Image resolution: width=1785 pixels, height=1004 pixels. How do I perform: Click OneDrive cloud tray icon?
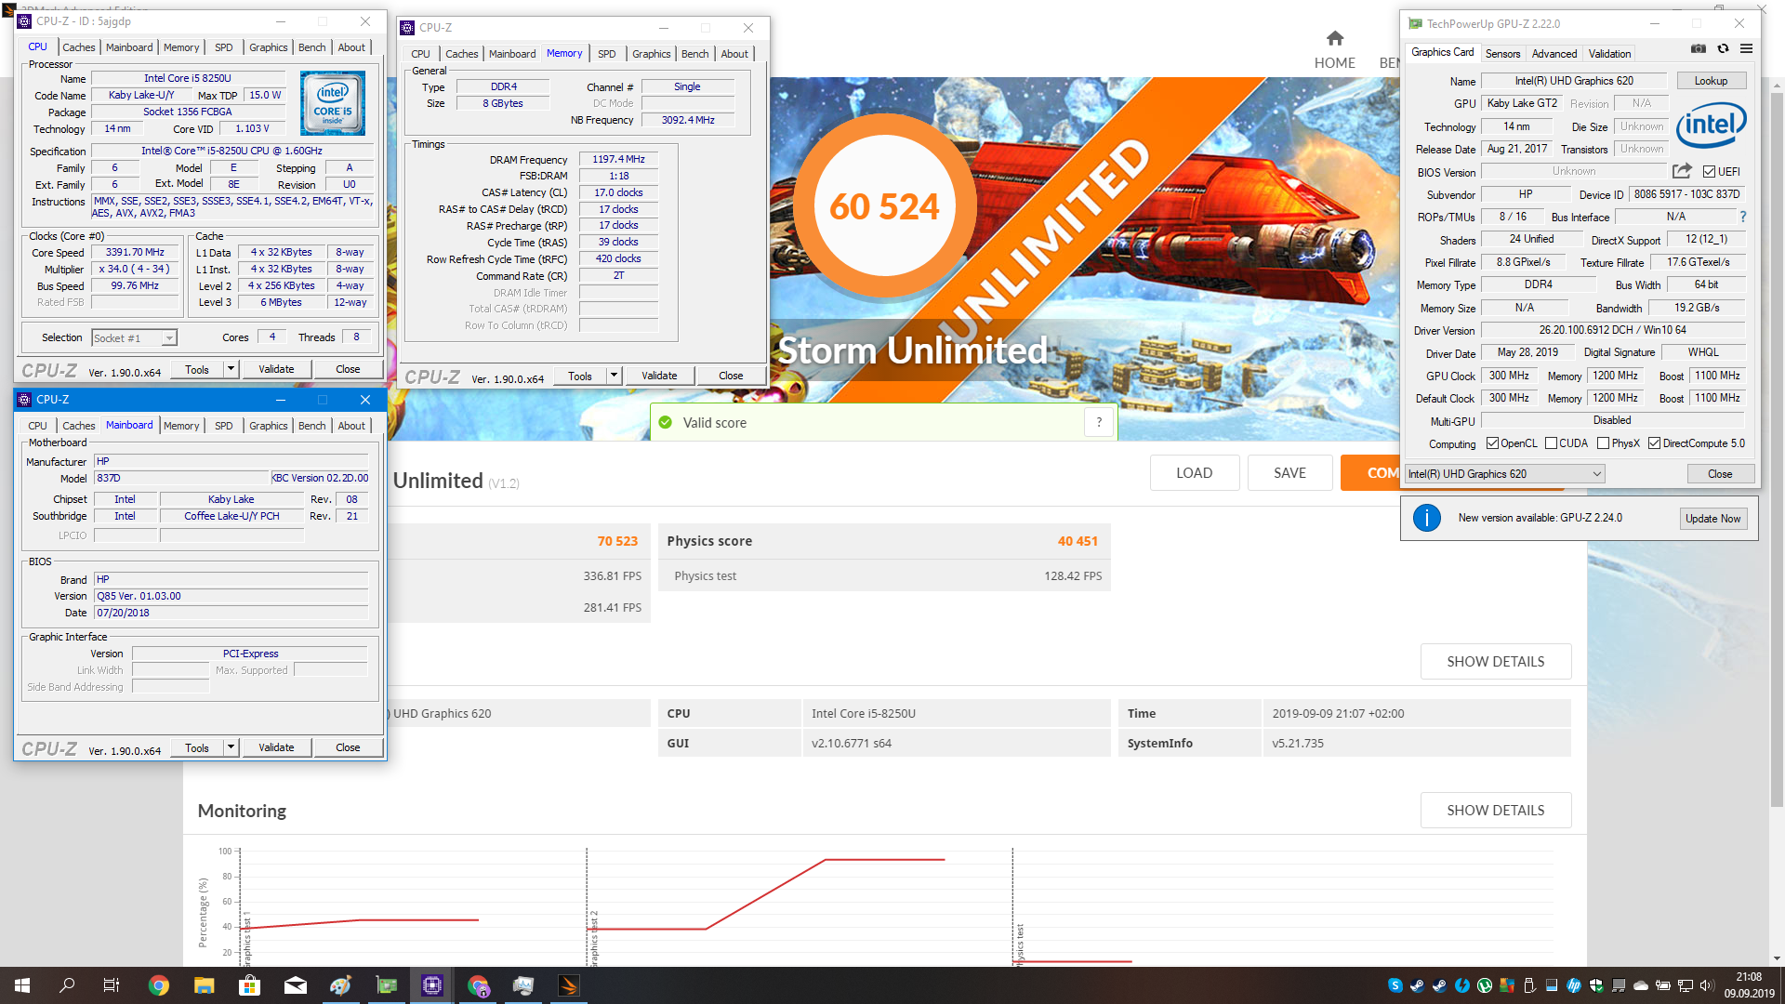[x=1641, y=985]
